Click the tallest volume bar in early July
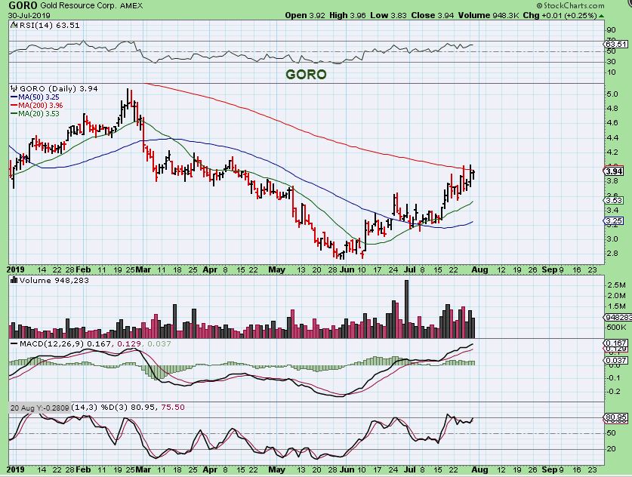The image size is (632, 477). [406, 309]
